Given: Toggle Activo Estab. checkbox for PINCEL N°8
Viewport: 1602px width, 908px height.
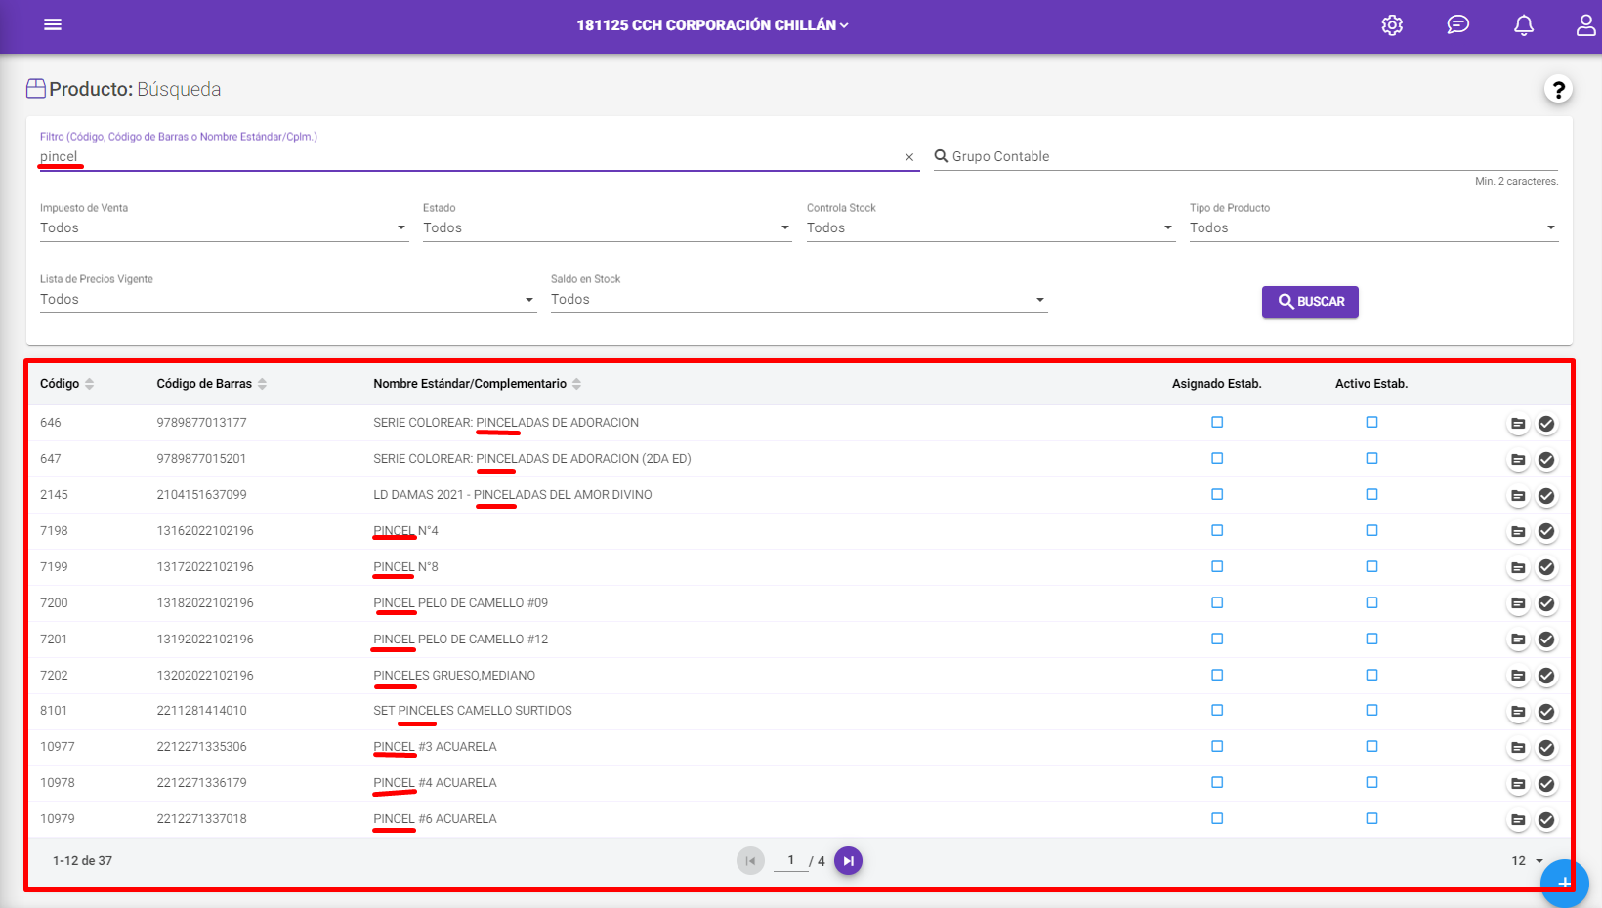Looking at the screenshot, I should (x=1371, y=566).
